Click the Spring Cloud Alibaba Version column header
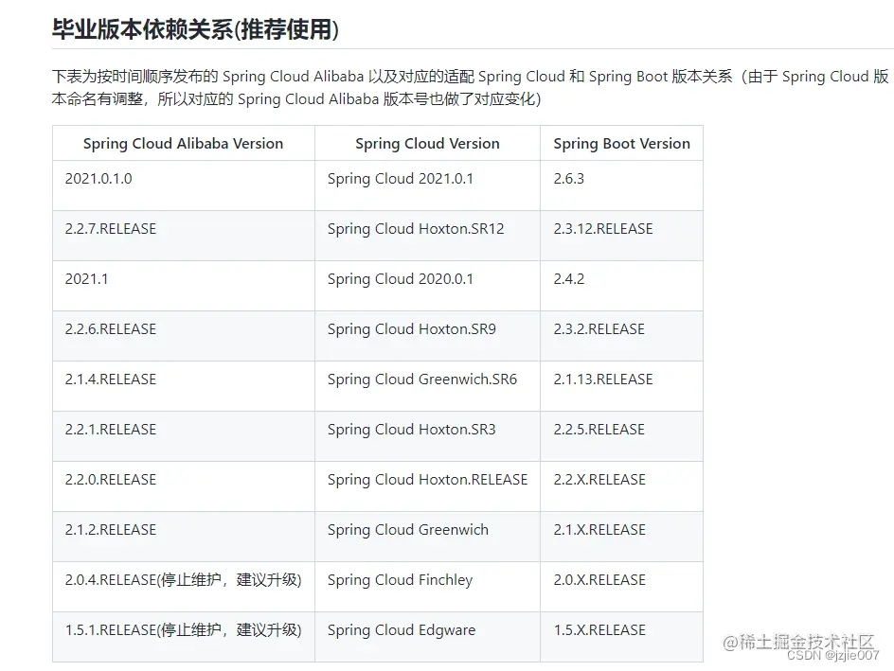The image size is (894, 671). 184,143
